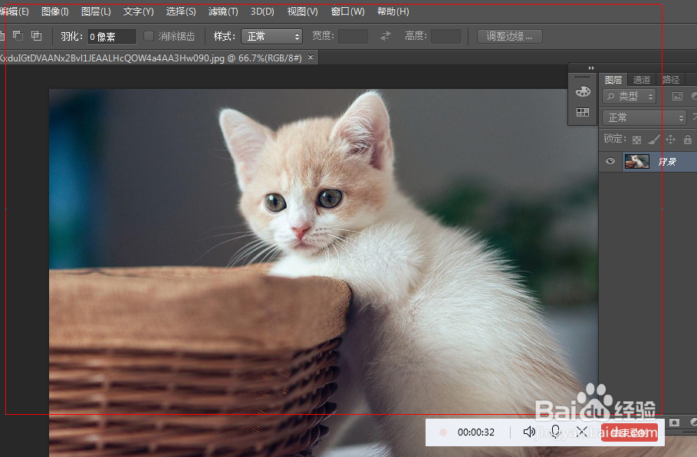Toggle the recorder microphone icon
The image size is (697, 457).
(556, 431)
